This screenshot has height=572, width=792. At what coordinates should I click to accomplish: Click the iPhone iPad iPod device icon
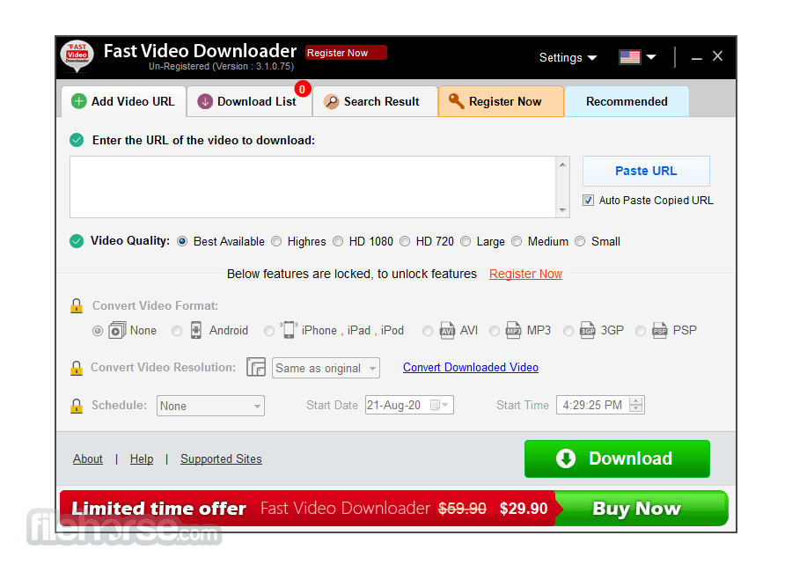tap(288, 330)
